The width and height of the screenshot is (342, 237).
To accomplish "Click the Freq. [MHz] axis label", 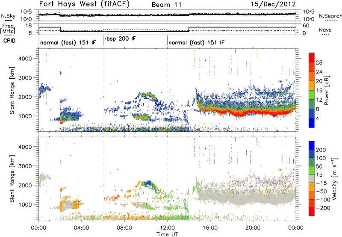I will pyautogui.click(x=8, y=29).
